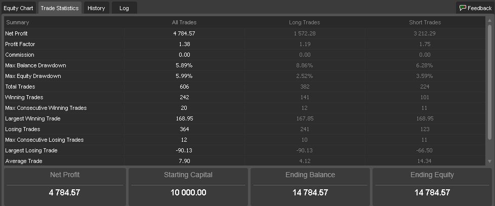Select the Largest Winning Trade row
The image size is (495, 206).
[x=244, y=118]
